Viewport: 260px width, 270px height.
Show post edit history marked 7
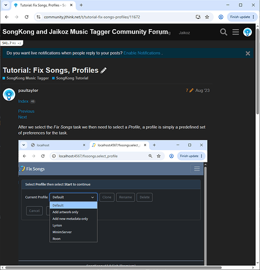pos(189,90)
